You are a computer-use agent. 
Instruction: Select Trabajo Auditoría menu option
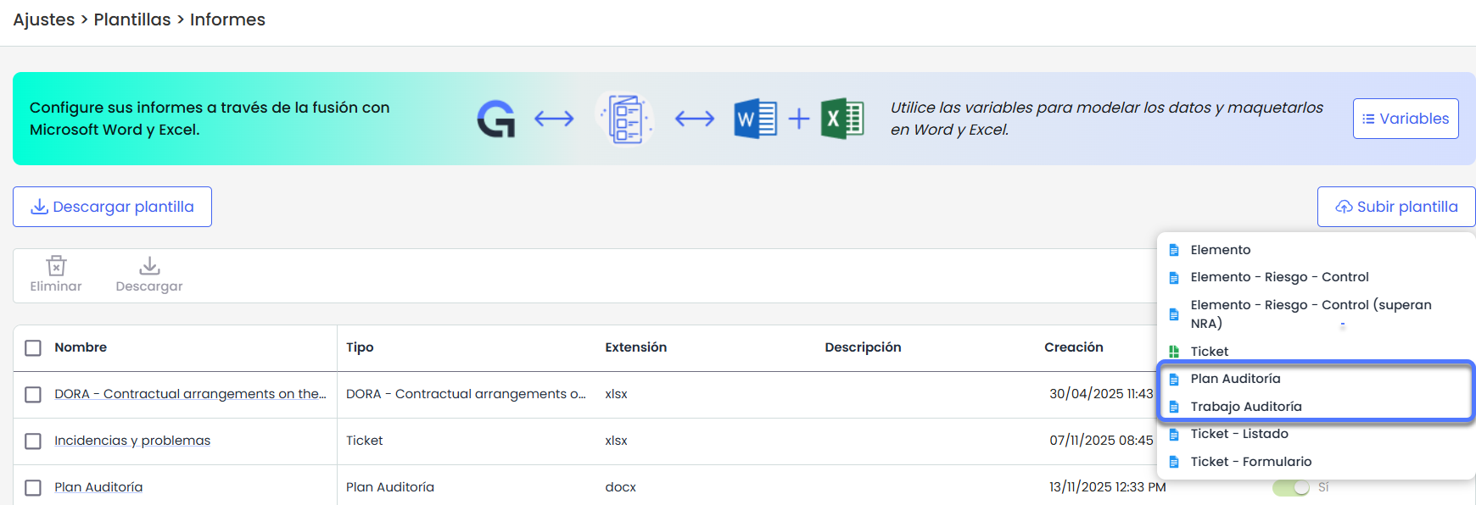click(x=1245, y=407)
